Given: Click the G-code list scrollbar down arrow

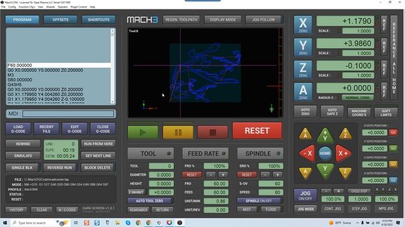Looking at the screenshot, I should coord(113,102).
